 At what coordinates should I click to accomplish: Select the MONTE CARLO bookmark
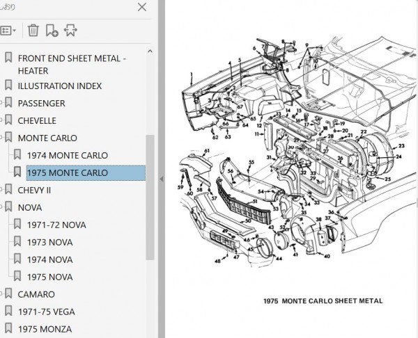click(47, 138)
